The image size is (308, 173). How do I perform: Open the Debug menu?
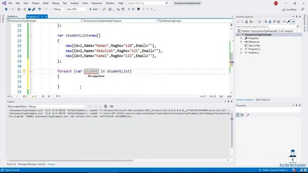pos(55,3)
